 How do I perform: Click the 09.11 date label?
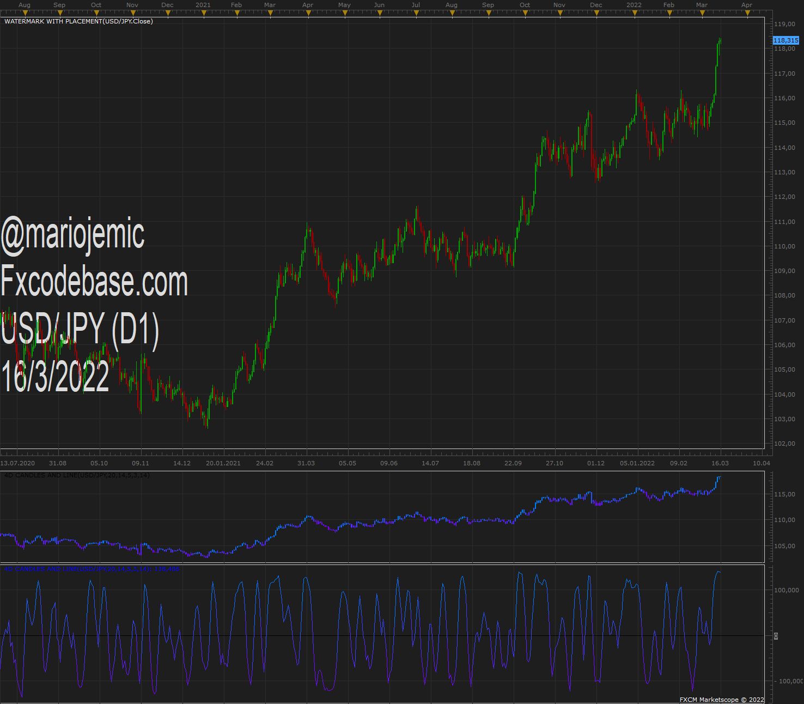click(141, 463)
